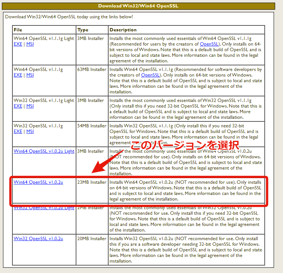Image resolution: width=283 pixels, height=273 pixels.
Task: Click the 'Download Win32/Win64 OpenSSL today' intro text
Action: [x=69, y=17]
